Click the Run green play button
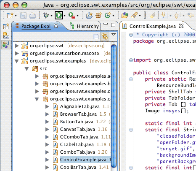The width and height of the screenshot is (196, 171). 59,15
